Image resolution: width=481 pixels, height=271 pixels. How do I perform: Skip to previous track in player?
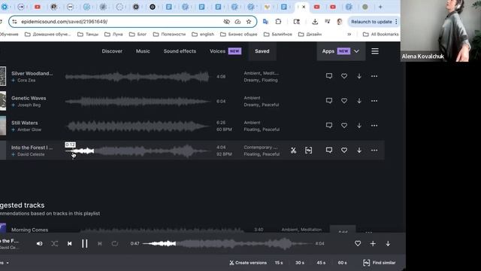[x=70, y=244]
